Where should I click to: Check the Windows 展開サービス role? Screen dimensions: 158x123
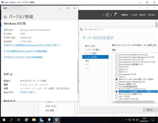pyautogui.click(x=116, y=84)
